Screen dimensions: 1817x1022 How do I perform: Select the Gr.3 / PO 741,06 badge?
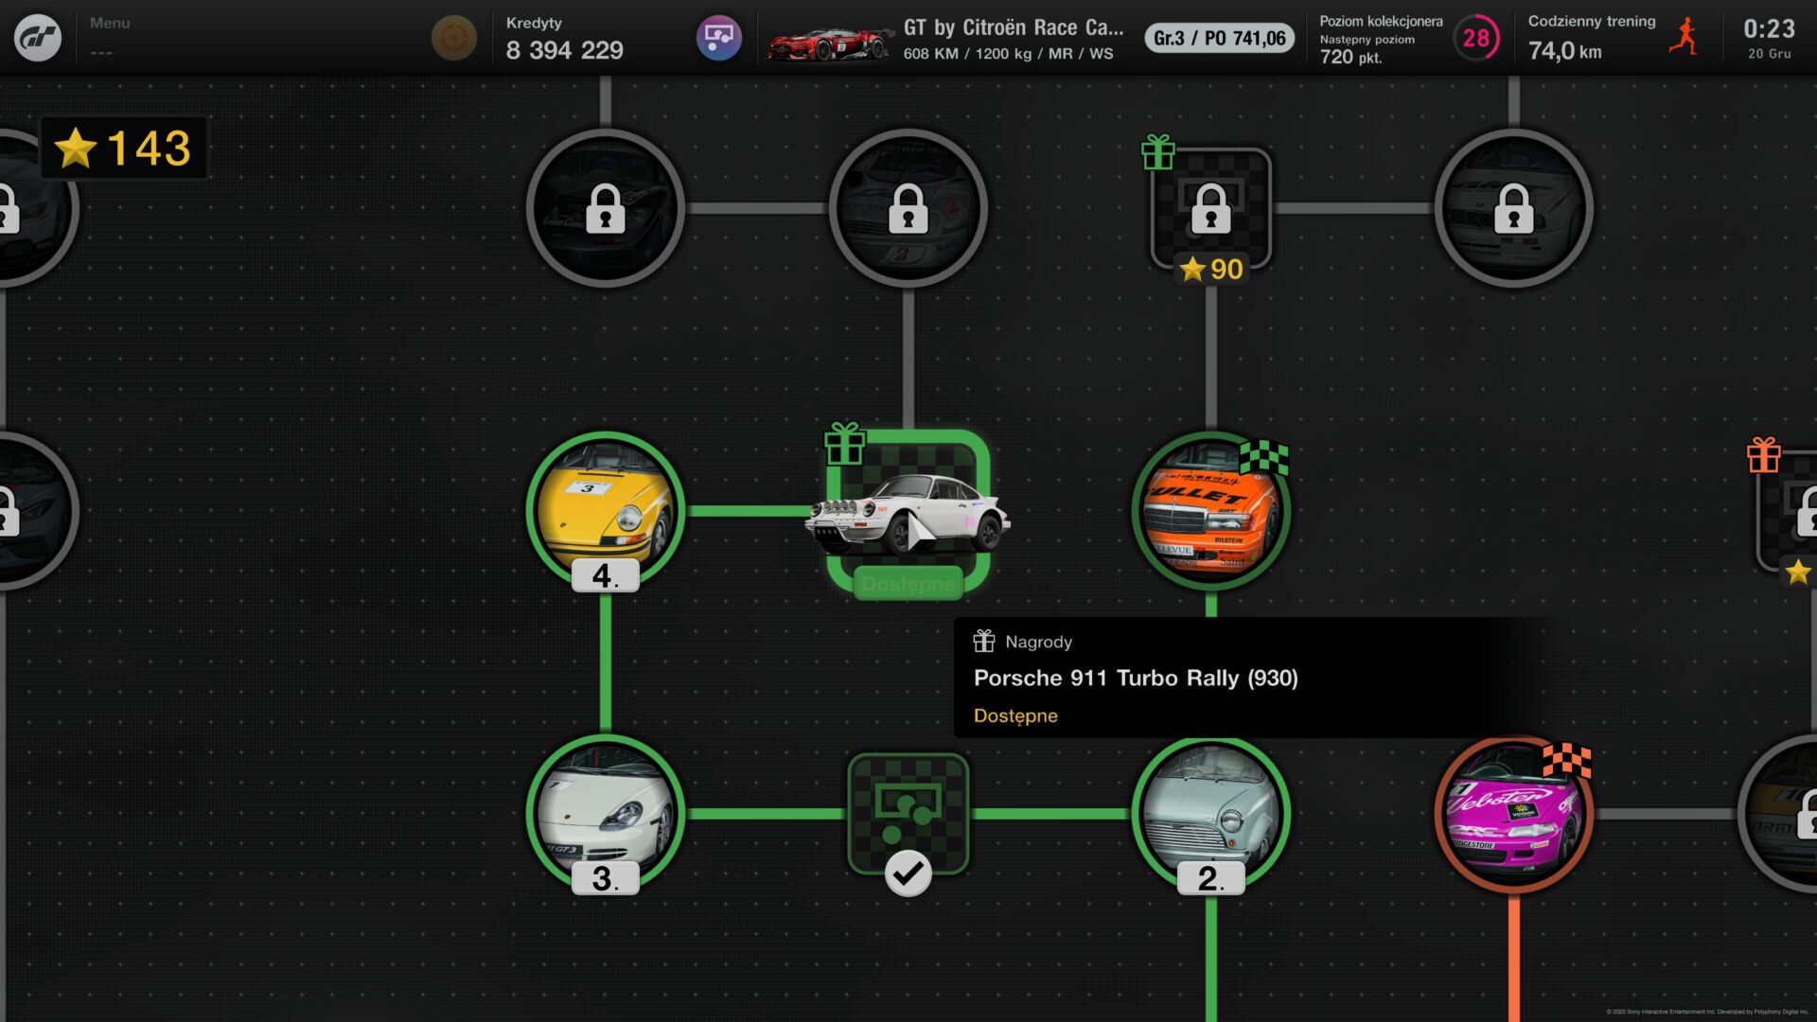(1219, 38)
